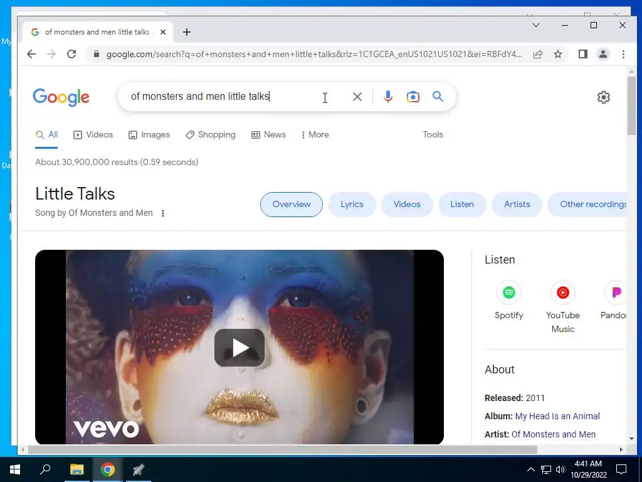Open the Windows Start menu
The image size is (642, 482).
[x=15, y=469]
